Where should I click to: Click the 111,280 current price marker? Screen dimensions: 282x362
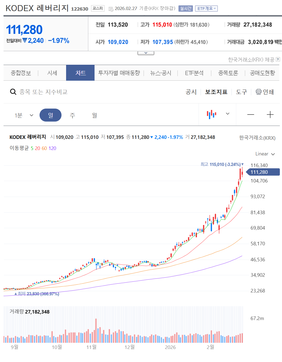click(263, 172)
